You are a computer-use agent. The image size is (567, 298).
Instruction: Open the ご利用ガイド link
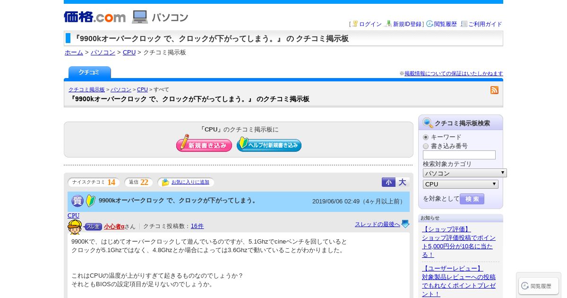coord(485,24)
